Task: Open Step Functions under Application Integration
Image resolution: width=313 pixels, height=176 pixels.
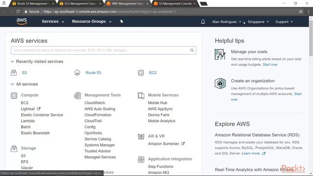Action: pos(160,166)
